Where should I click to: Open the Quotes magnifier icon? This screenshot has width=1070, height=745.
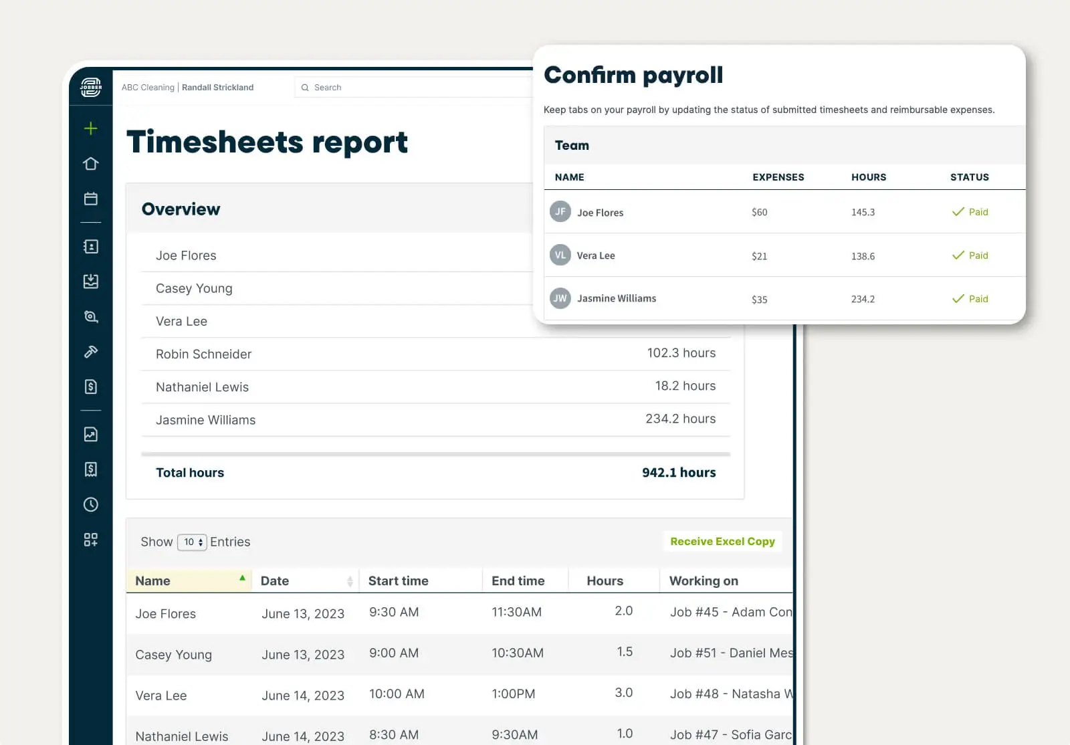pos(91,316)
